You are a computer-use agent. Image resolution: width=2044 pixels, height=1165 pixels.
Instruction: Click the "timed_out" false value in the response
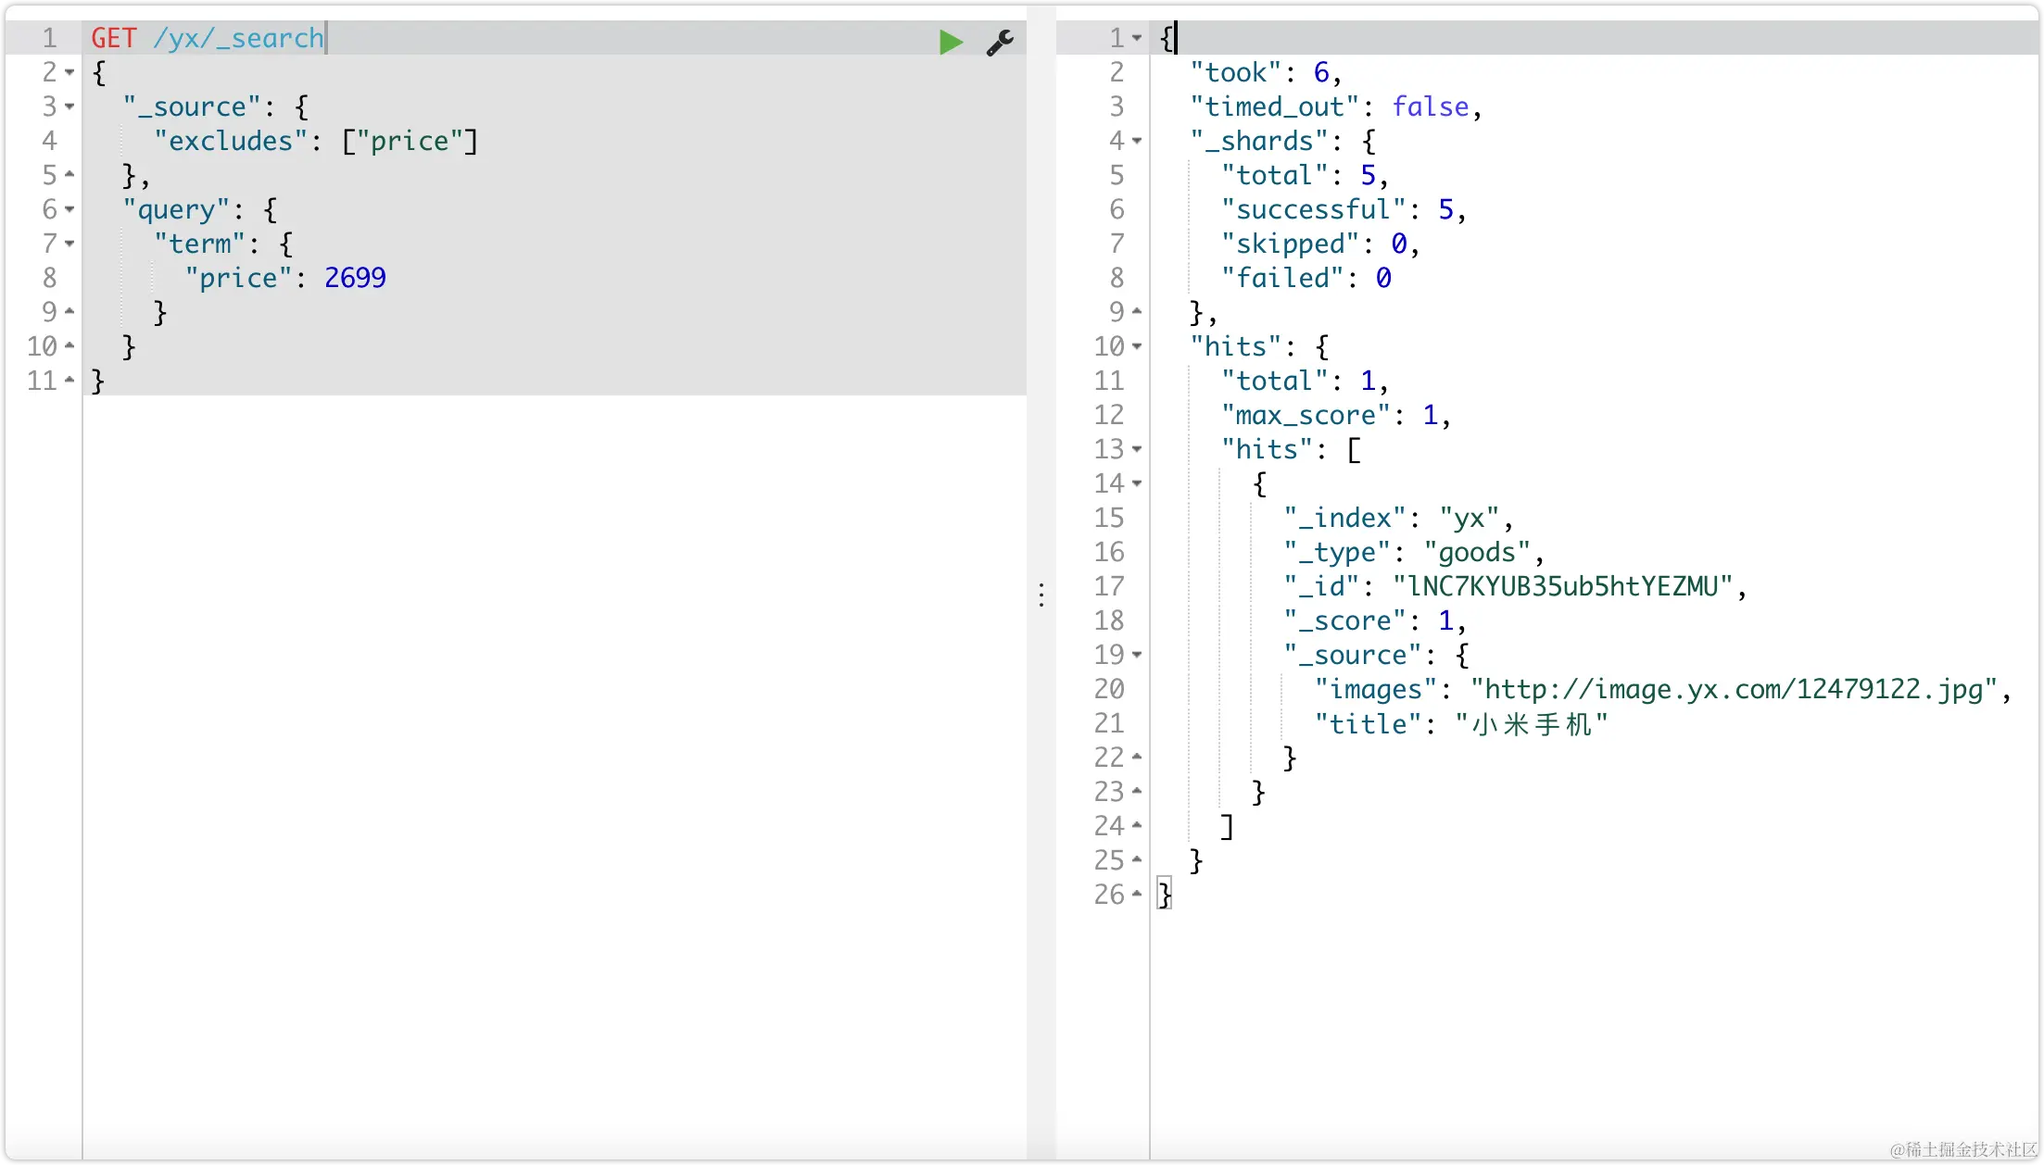coord(1430,106)
